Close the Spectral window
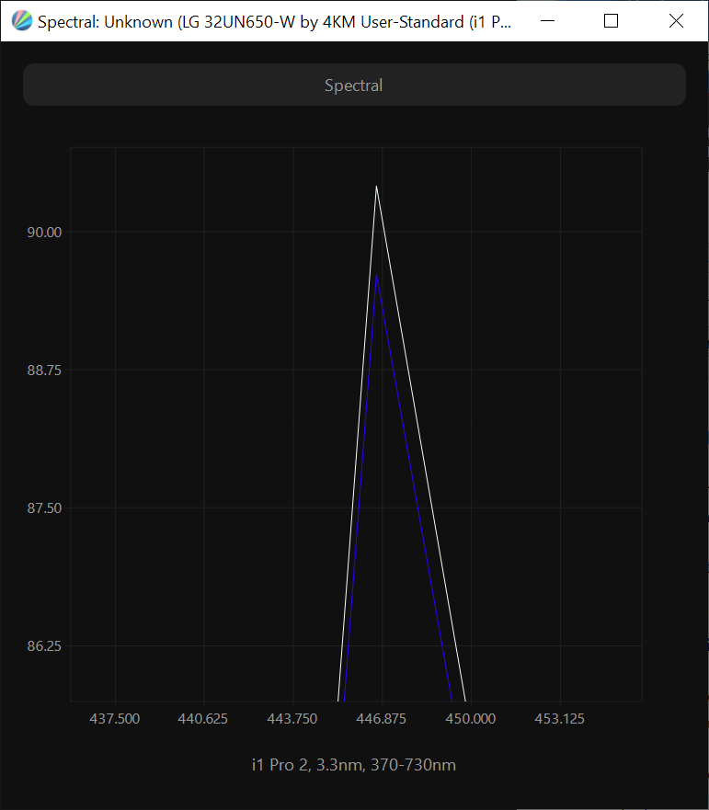Viewport: 709px width, 810px height. pos(676,21)
